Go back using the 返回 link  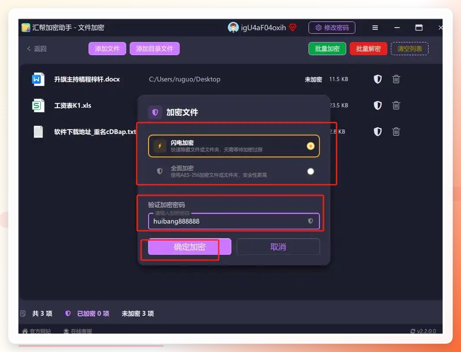point(37,49)
